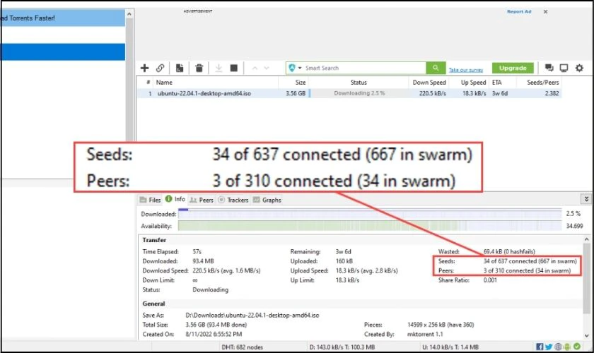Viewport: 594px width, 353px height.
Task: Sort by the Status column header
Action: pos(359,82)
